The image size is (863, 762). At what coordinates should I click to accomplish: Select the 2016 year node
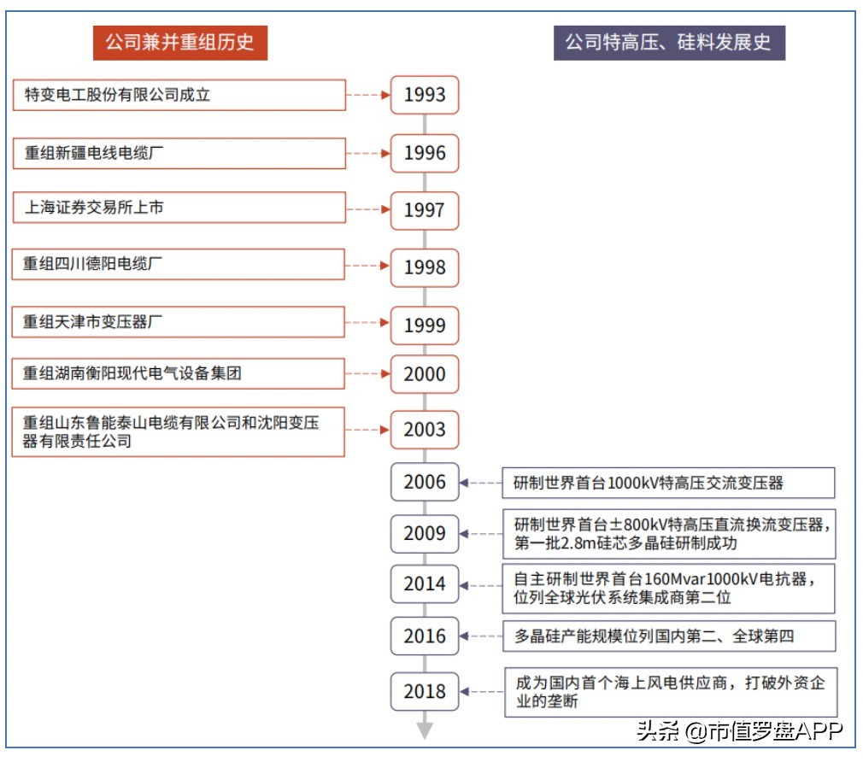pyautogui.click(x=424, y=636)
